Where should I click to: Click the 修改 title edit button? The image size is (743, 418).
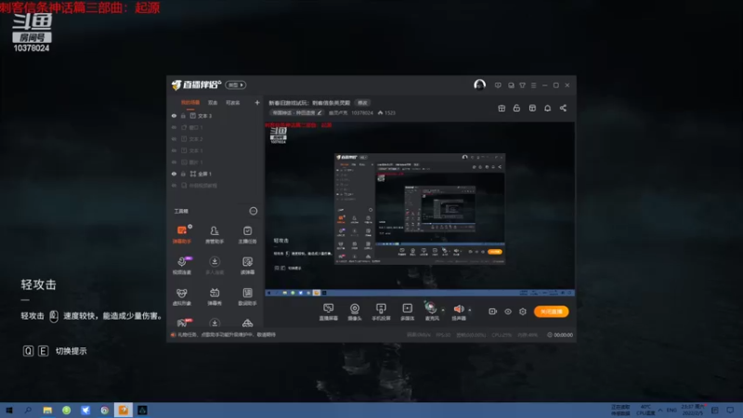point(362,103)
